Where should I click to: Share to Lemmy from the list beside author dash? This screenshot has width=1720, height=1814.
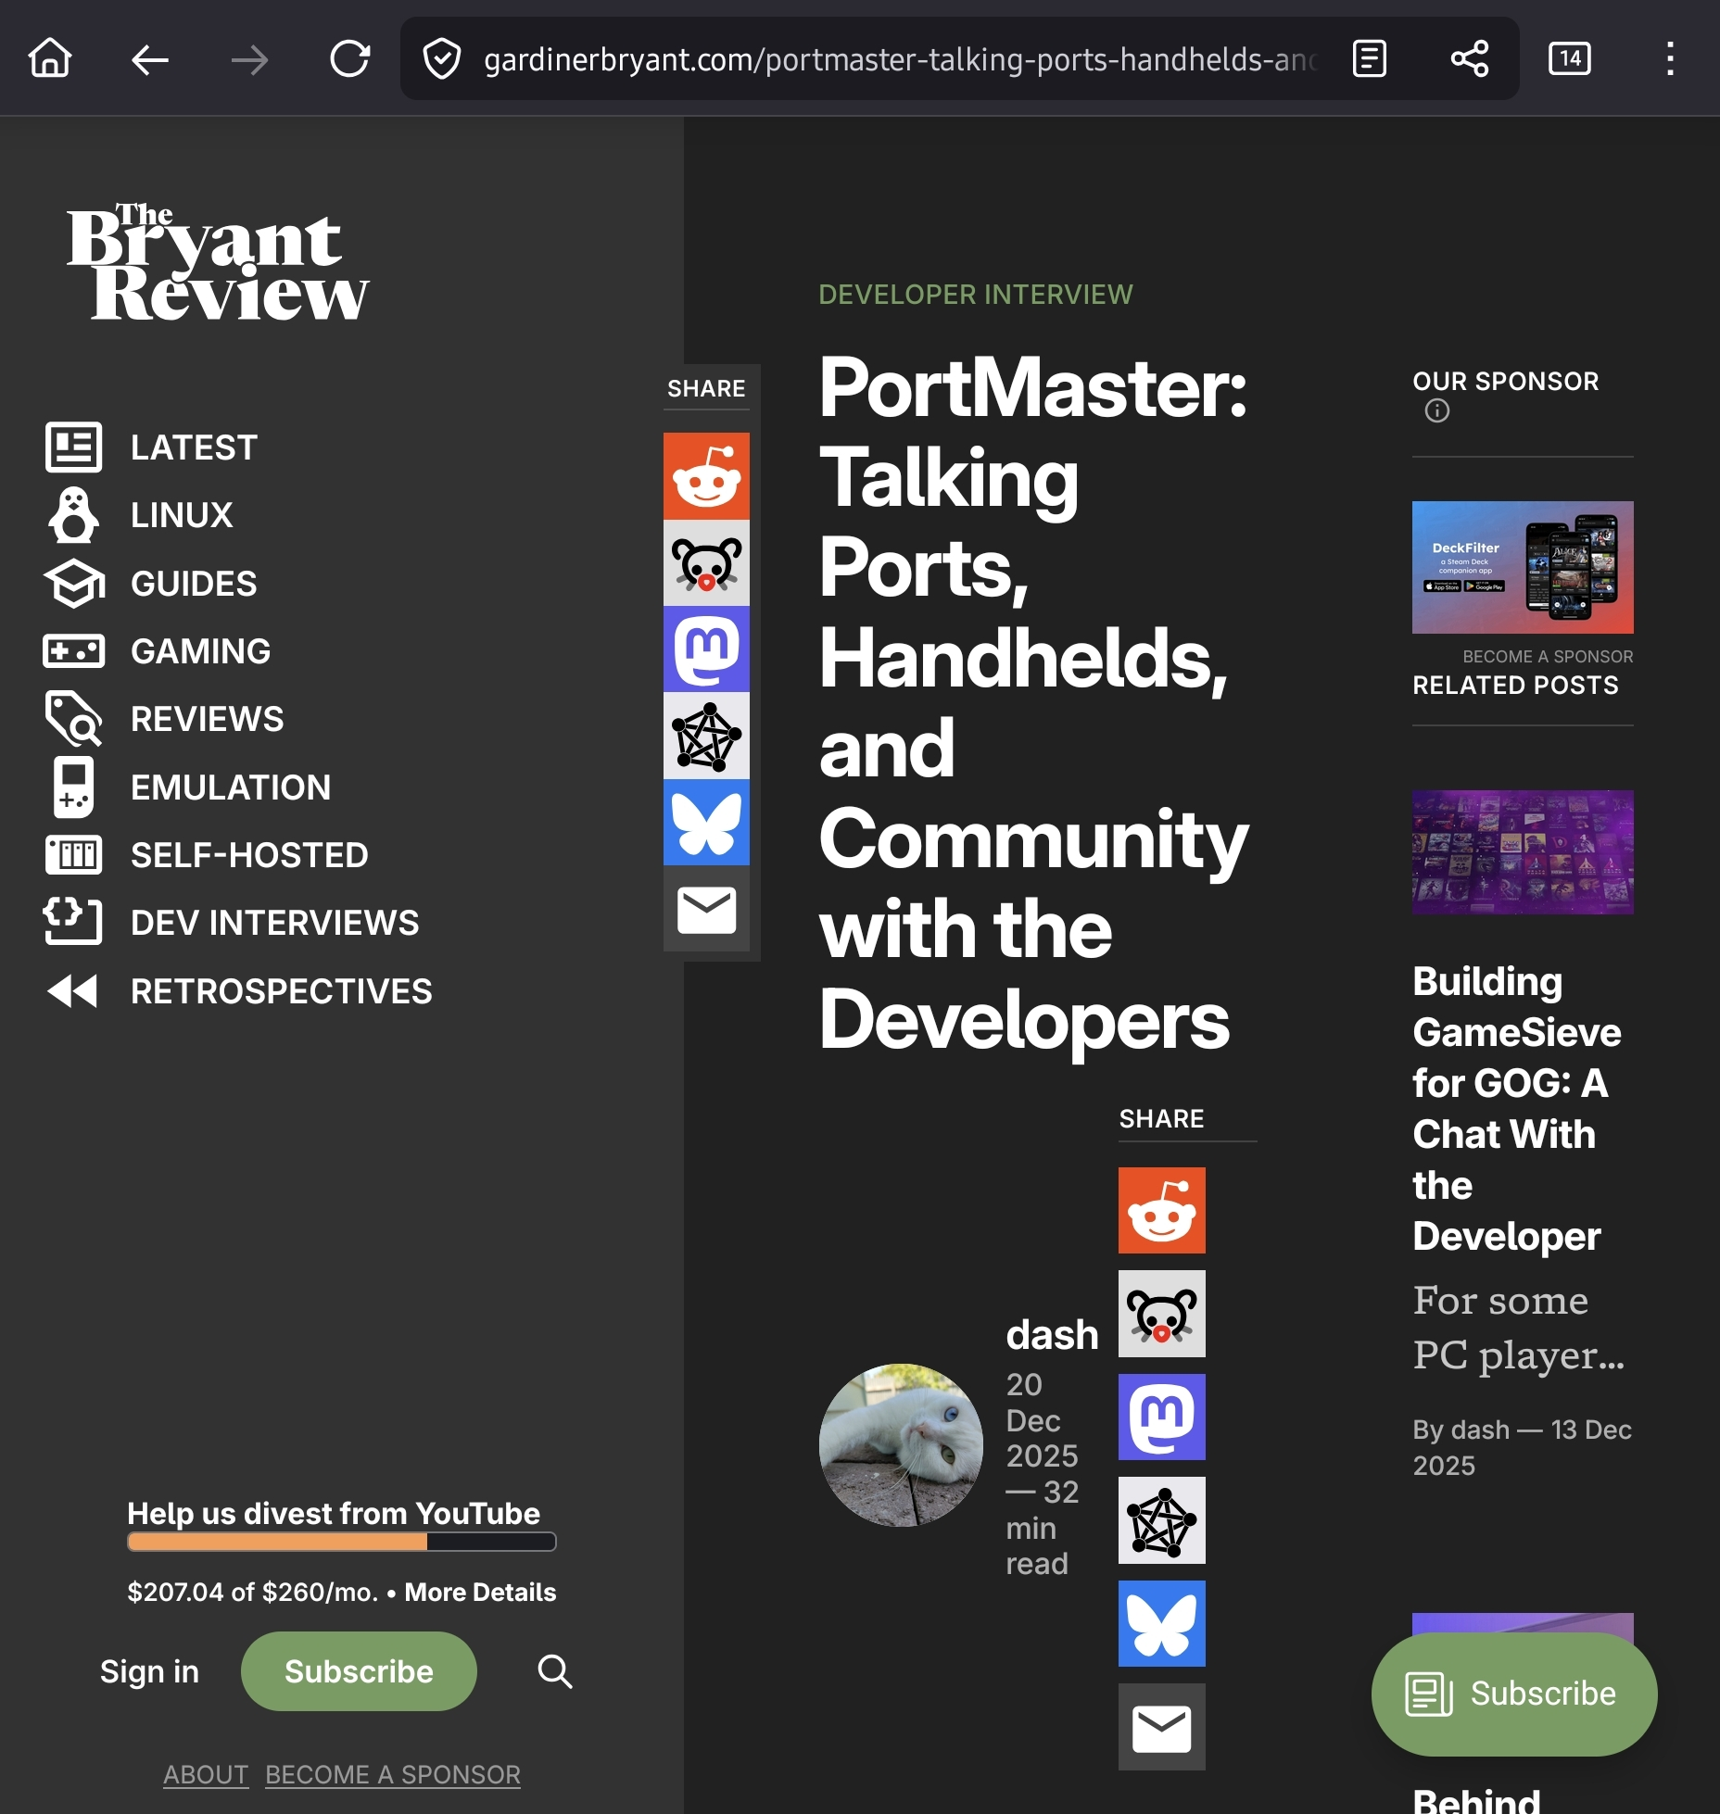pyautogui.click(x=1162, y=1314)
